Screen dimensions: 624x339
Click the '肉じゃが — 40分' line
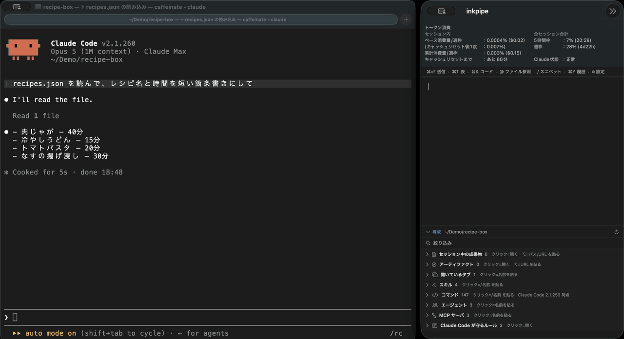48,132
